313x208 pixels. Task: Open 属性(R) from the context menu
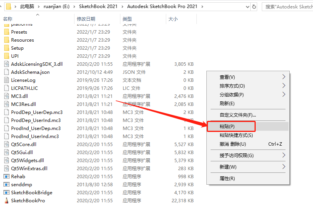click(x=227, y=178)
